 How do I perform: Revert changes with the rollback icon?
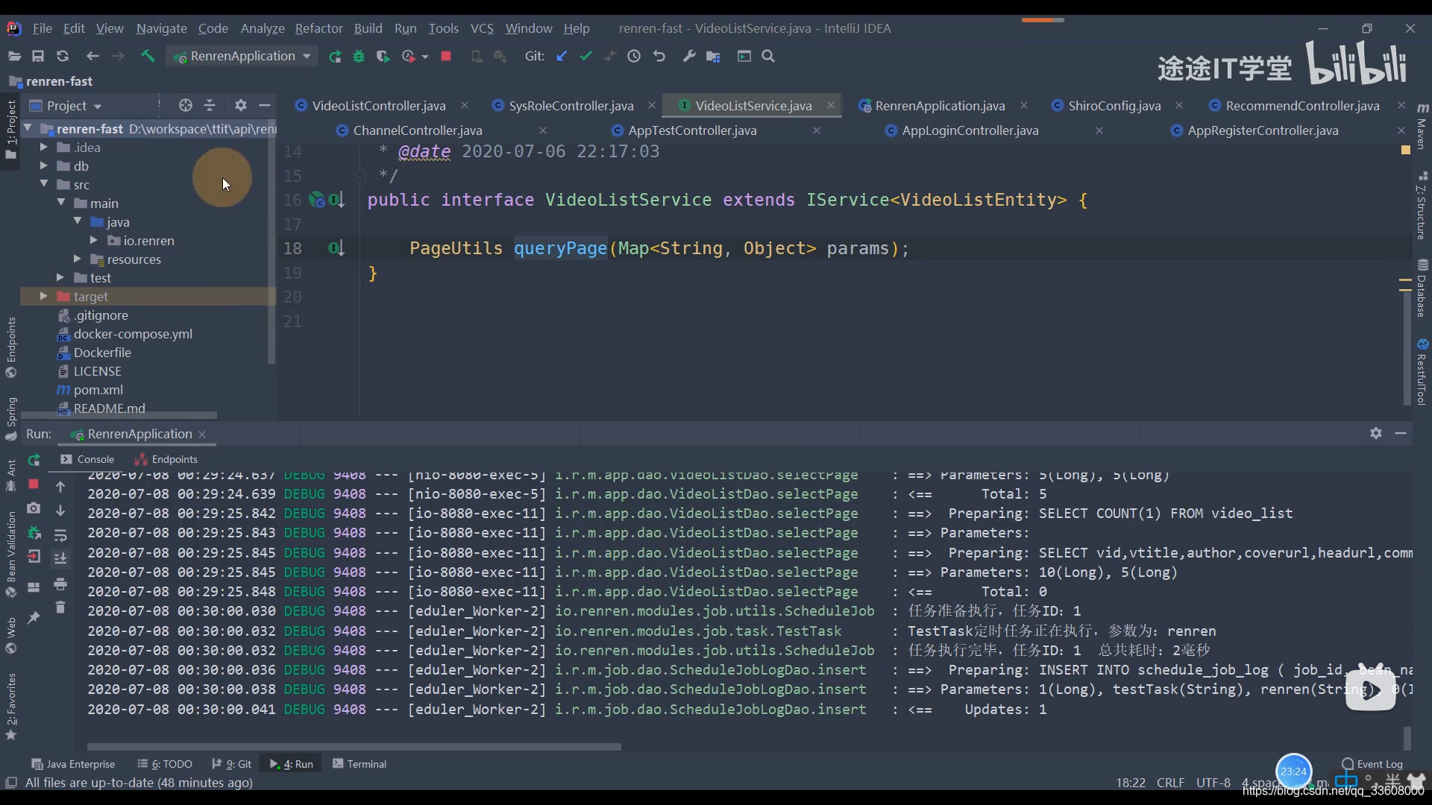(659, 56)
